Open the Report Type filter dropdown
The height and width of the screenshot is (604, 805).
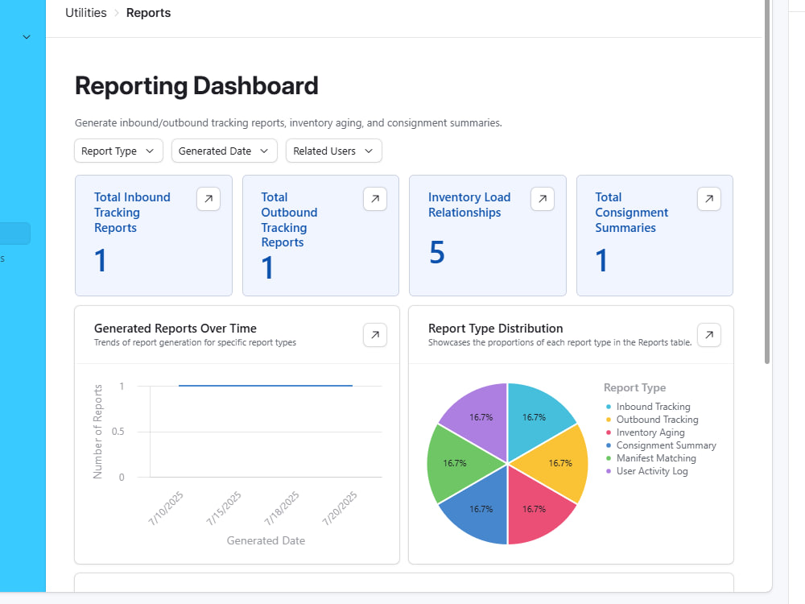(x=118, y=151)
